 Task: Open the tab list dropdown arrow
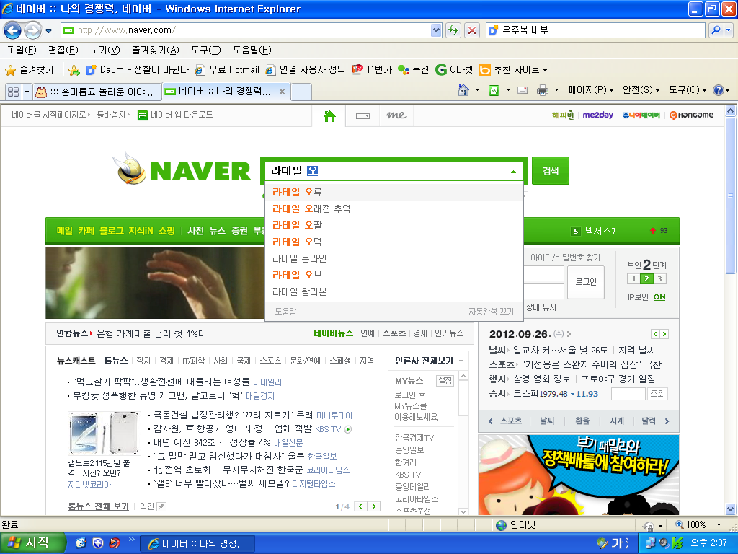(x=27, y=92)
